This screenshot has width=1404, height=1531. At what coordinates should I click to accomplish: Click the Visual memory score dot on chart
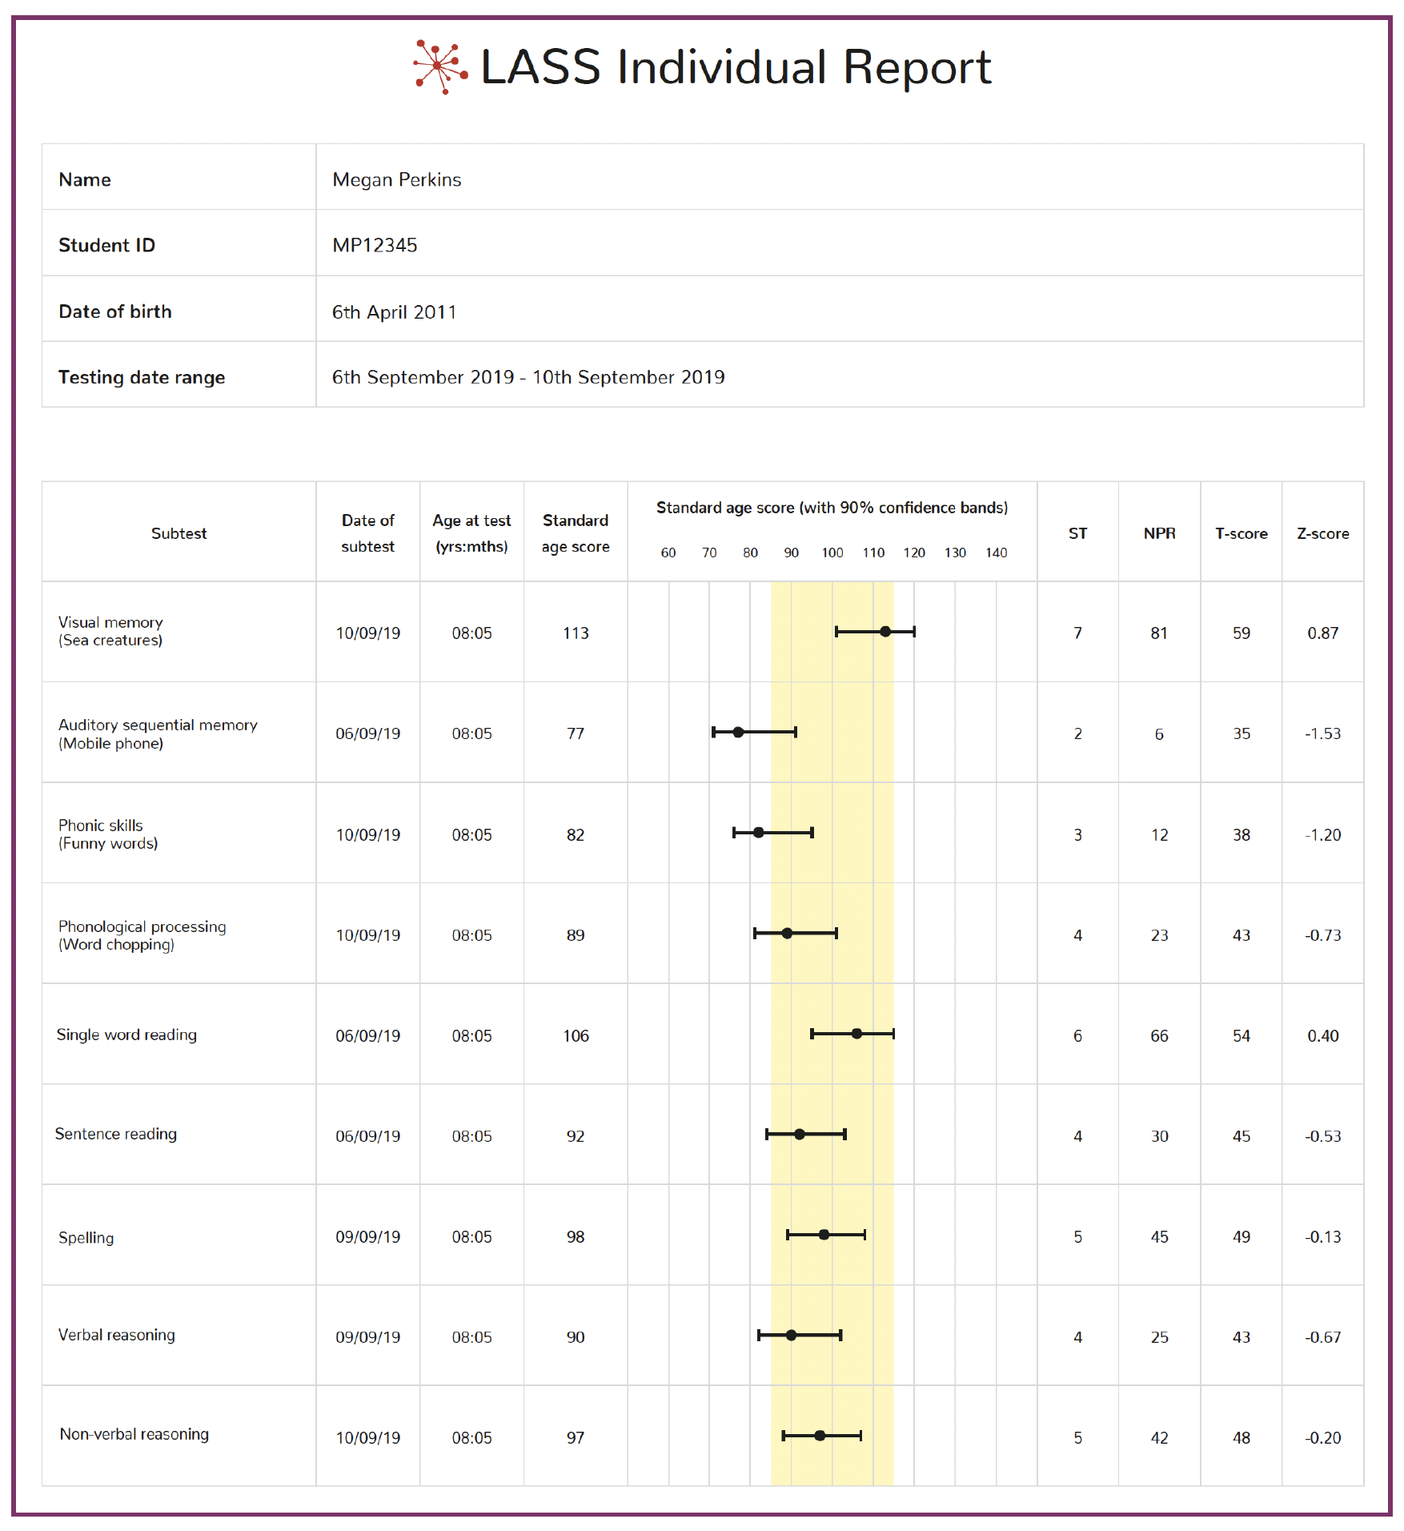coord(885,632)
